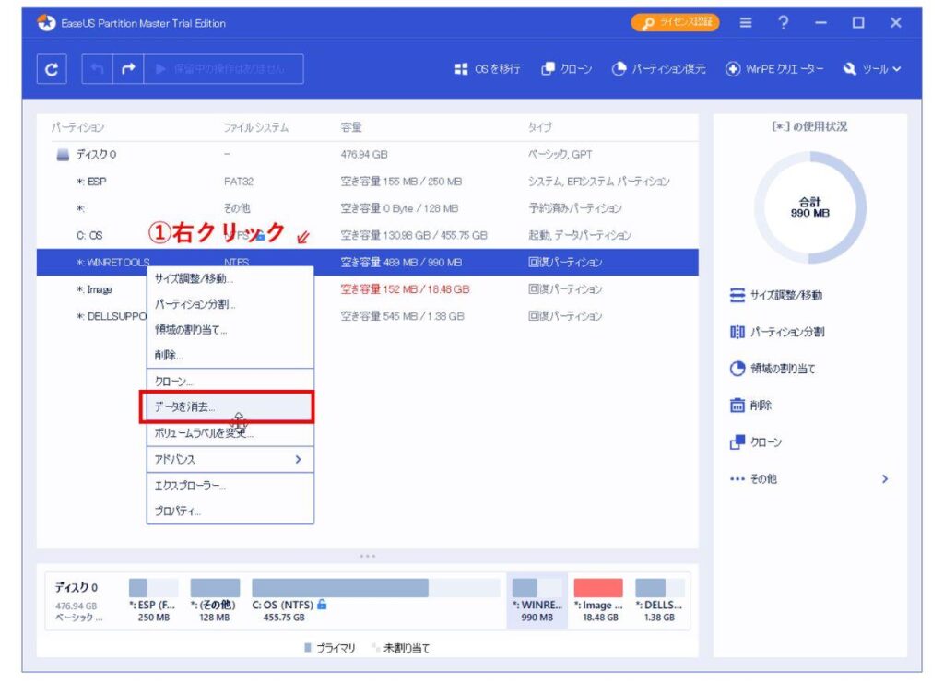Click the refresh disk icon
The width and height of the screenshot is (944, 694).
point(52,69)
